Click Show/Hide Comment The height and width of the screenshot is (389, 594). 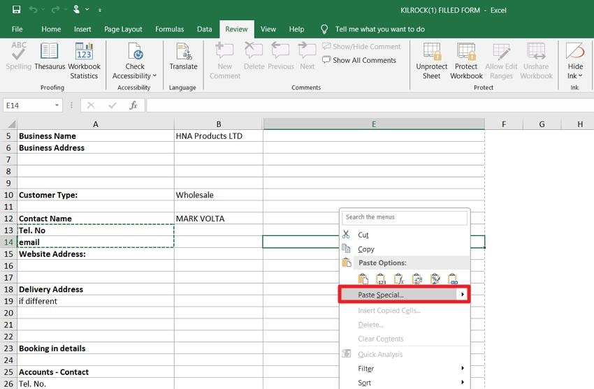pos(361,47)
